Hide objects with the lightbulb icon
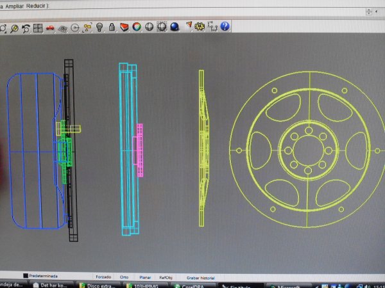Screen dimensions: 385x288 tap(99, 28)
